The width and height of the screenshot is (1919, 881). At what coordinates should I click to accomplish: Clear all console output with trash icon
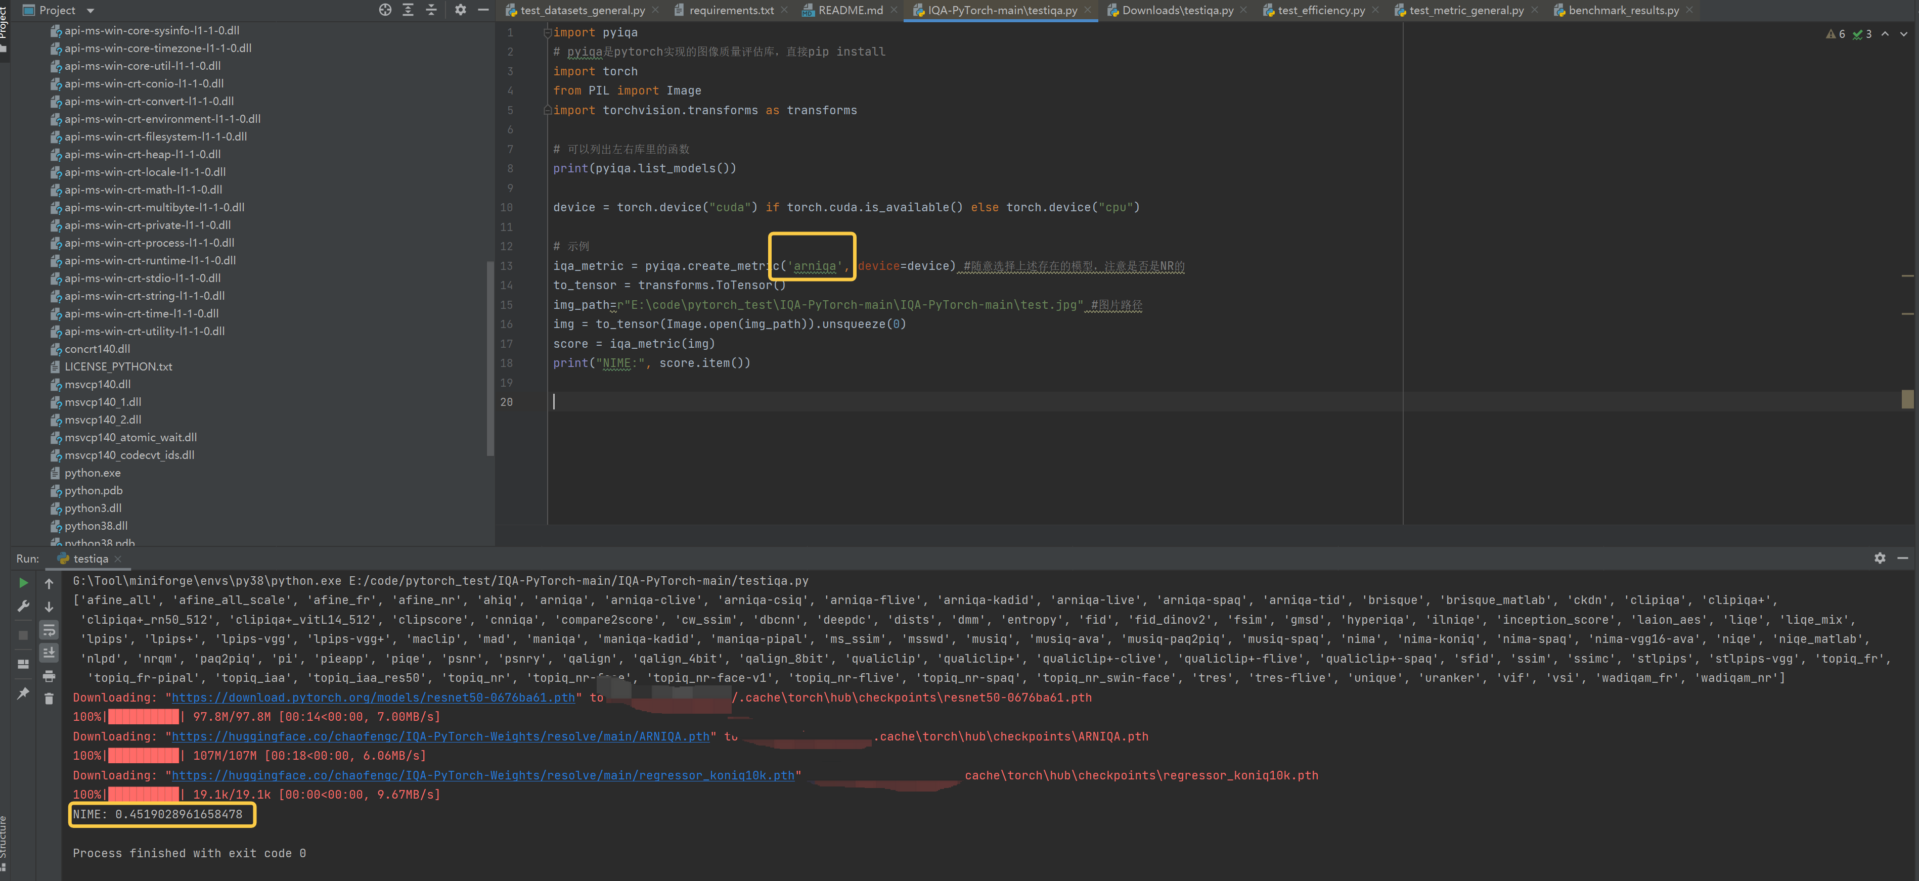[49, 699]
